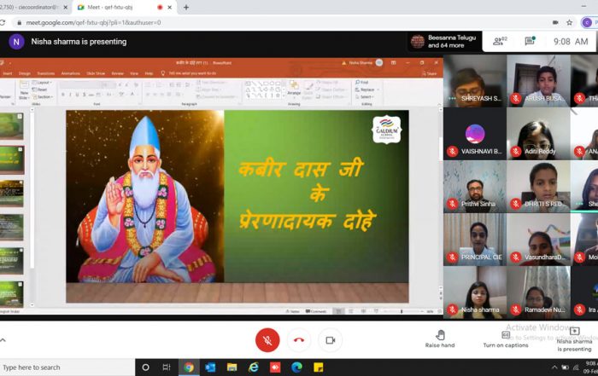Toggle the camera on or off
Image resolution: width=598 pixels, height=376 pixels.
pos(331,340)
